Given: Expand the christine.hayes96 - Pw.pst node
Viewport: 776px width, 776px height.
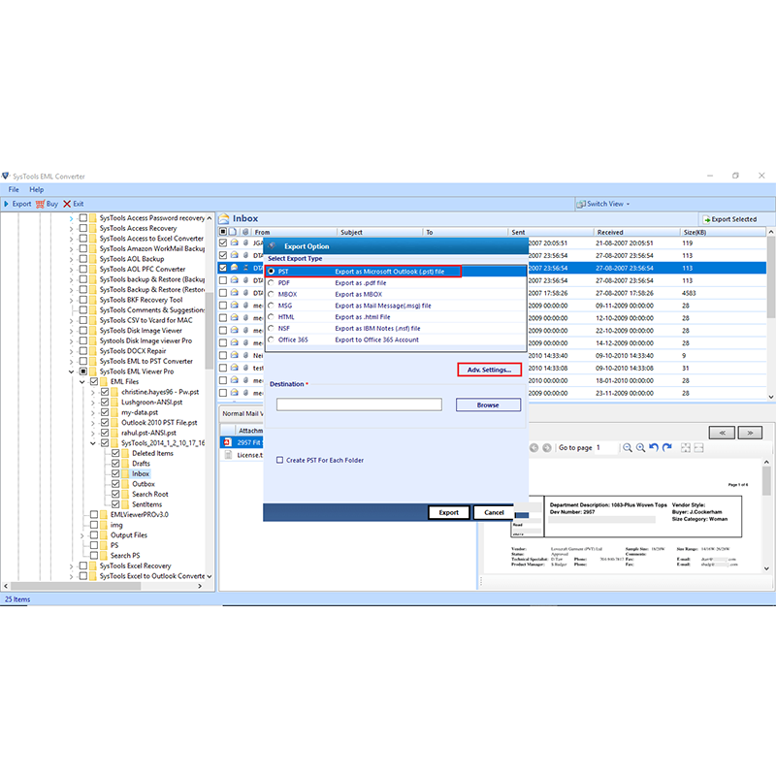Looking at the screenshot, I should click(x=92, y=393).
